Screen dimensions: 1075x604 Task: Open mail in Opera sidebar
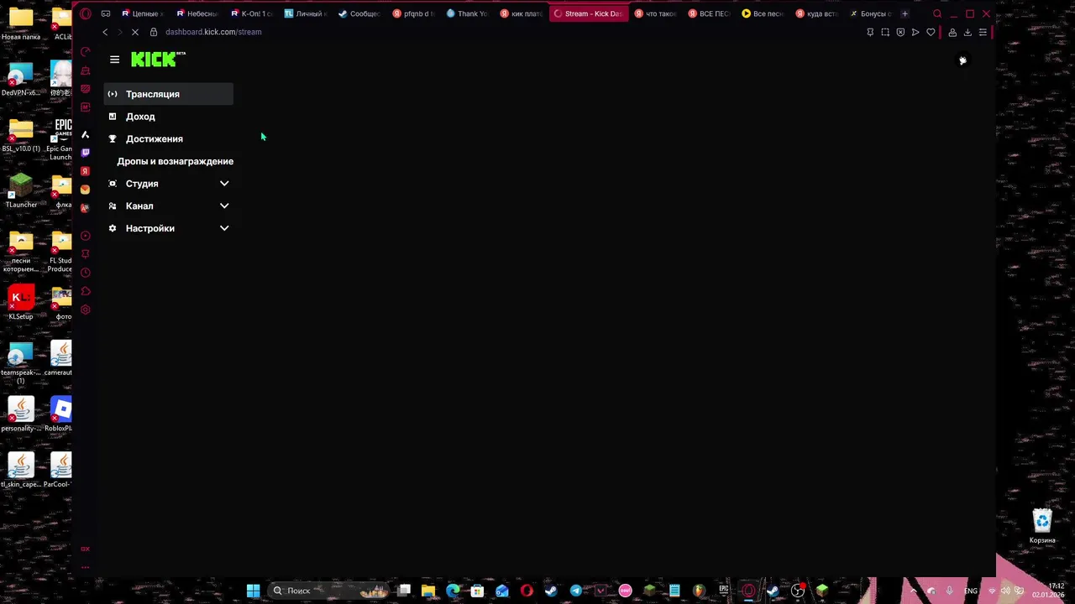coord(85,190)
